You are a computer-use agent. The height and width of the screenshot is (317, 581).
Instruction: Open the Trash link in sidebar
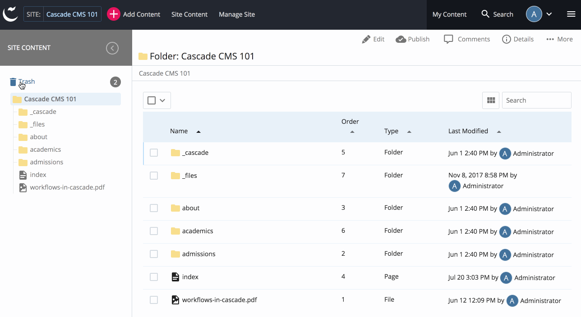27,82
